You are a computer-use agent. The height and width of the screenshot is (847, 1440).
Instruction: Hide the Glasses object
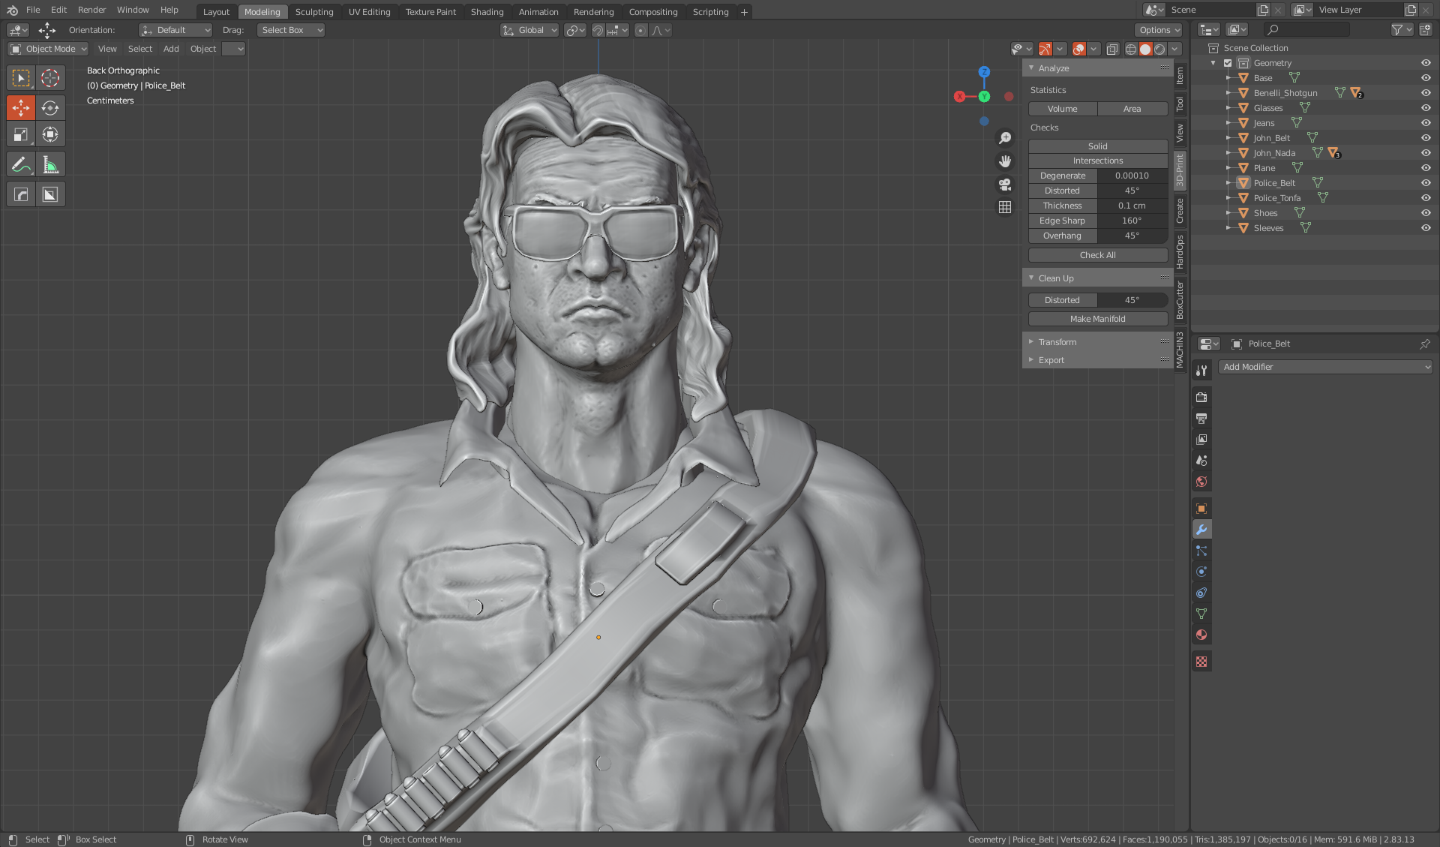[1426, 107]
